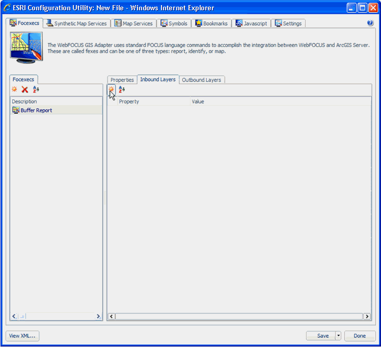Go to the Symbols tab
381x347 pixels.
coord(174,23)
